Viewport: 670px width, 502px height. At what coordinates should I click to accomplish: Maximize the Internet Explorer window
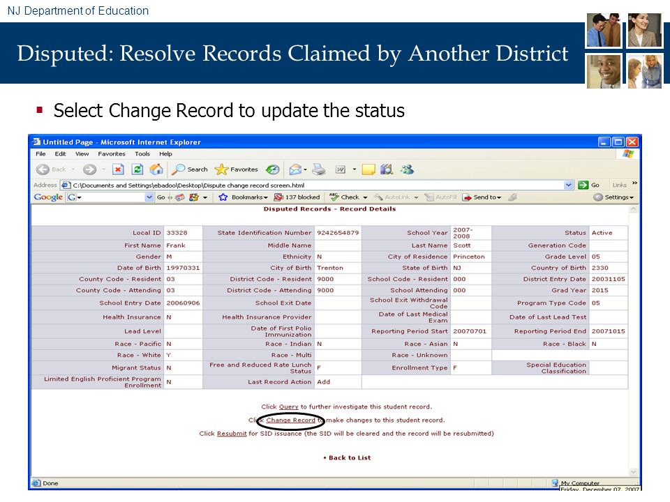pyautogui.click(x=618, y=142)
